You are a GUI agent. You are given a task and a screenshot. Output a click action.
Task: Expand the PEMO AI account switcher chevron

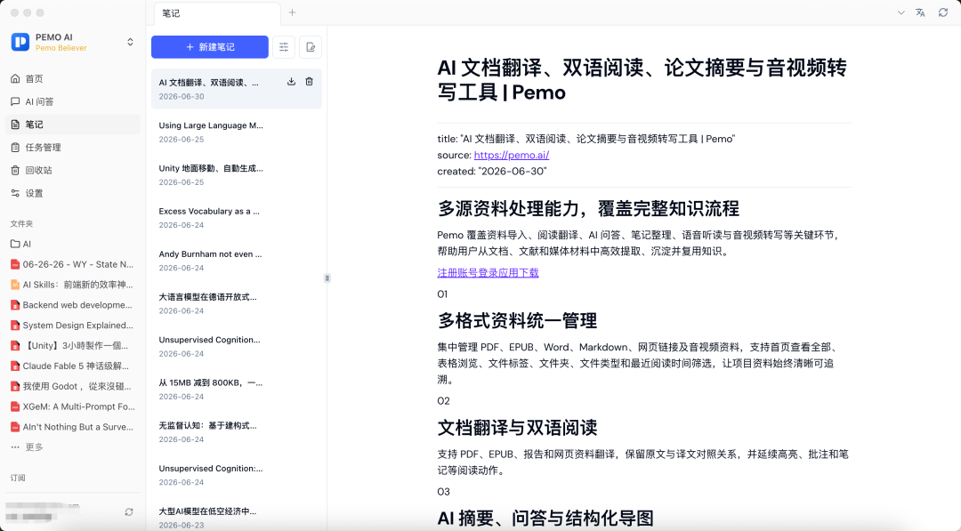pos(130,42)
